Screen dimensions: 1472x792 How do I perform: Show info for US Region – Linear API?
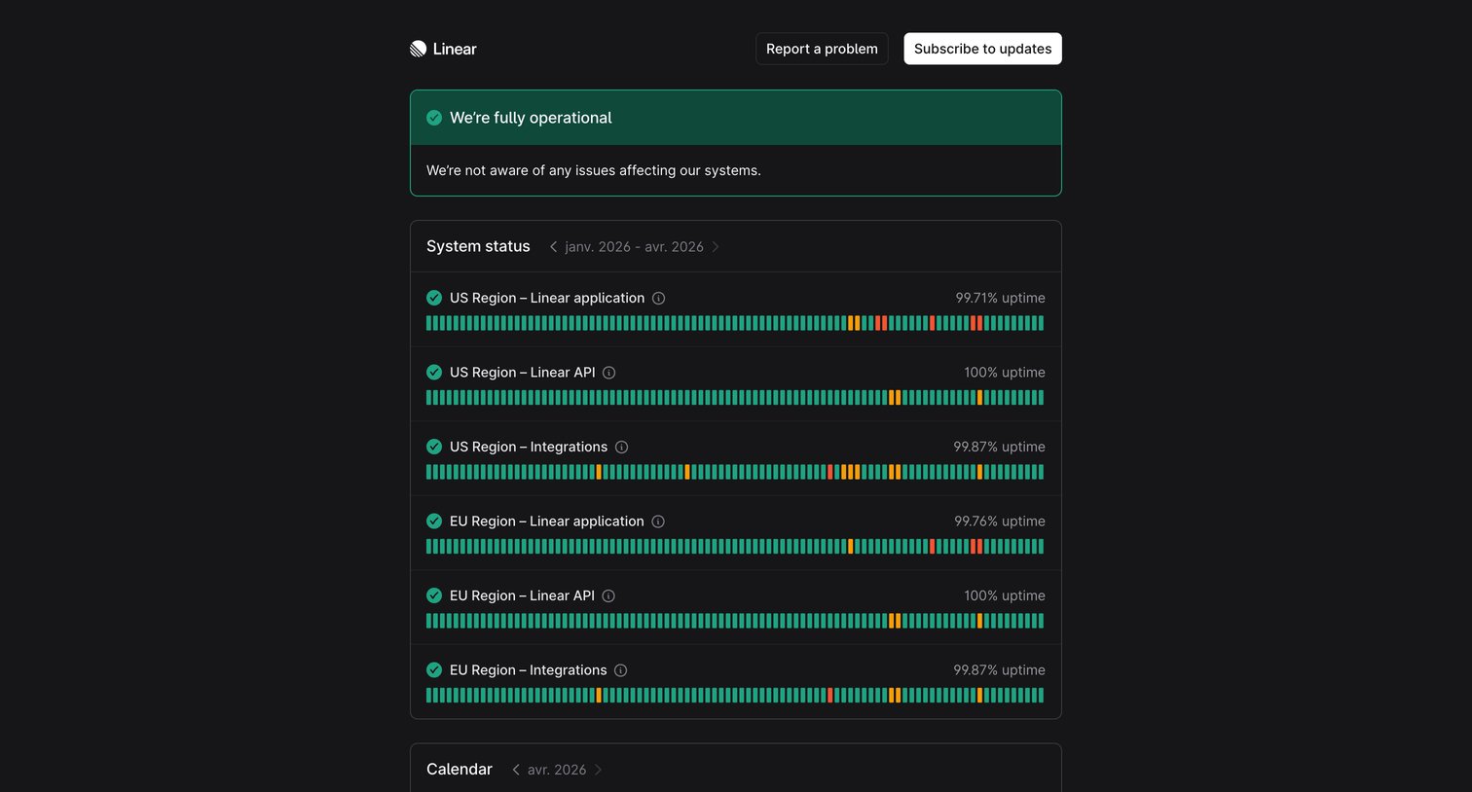(609, 373)
